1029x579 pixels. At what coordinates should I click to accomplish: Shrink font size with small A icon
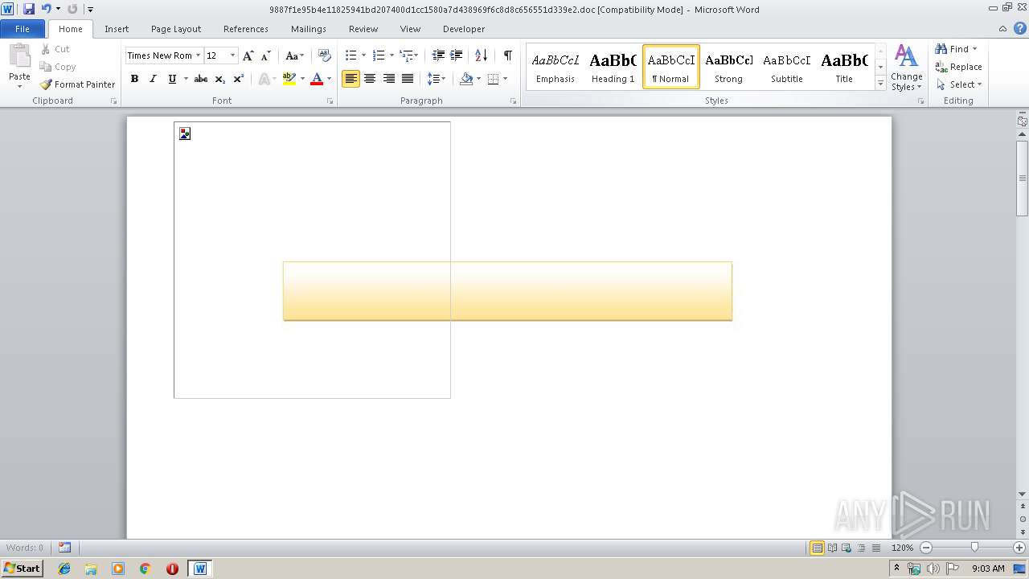[x=265, y=55]
